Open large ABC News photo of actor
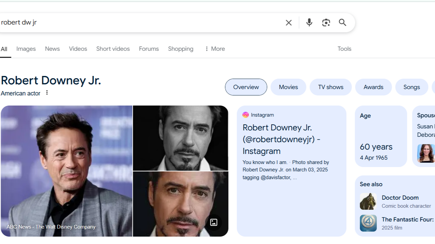435x244 pixels. [x=66, y=171]
